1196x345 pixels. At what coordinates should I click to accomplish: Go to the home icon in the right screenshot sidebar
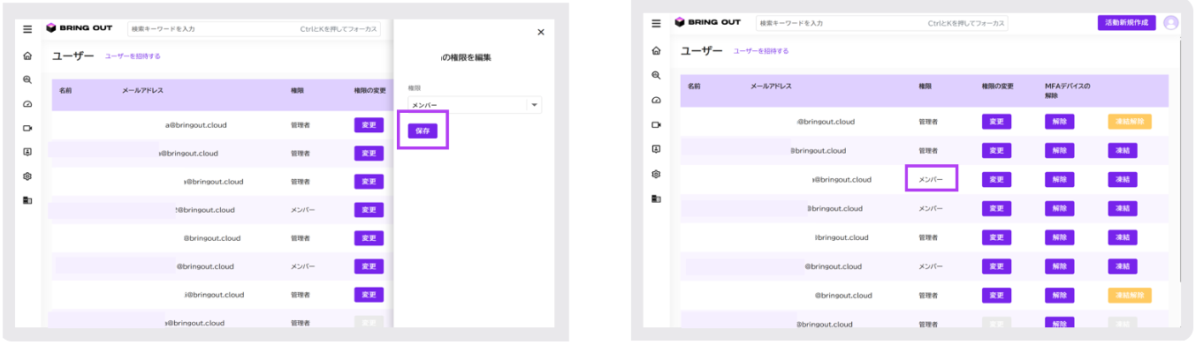656,51
